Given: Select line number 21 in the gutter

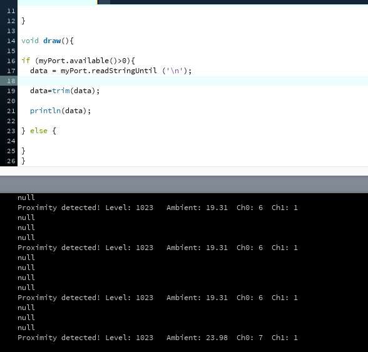Looking at the screenshot, I should (x=11, y=111).
